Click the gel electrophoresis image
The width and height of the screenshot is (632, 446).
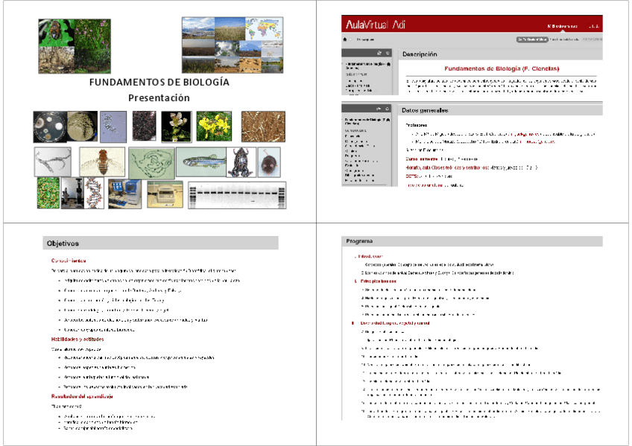[x=236, y=195]
